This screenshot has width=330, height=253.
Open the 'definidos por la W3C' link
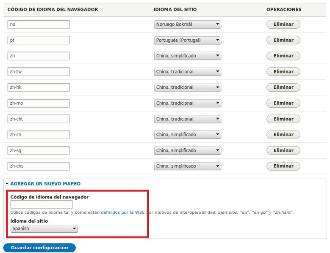[123, 212]
